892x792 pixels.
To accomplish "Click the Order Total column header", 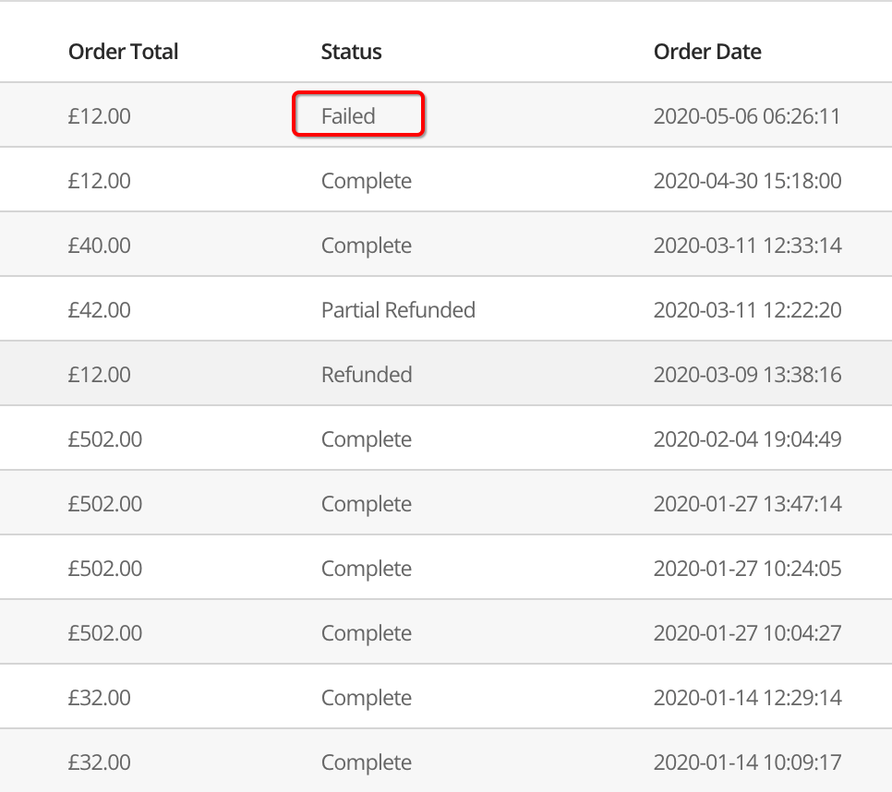I will pyautogui.click(x=123, y=52).
